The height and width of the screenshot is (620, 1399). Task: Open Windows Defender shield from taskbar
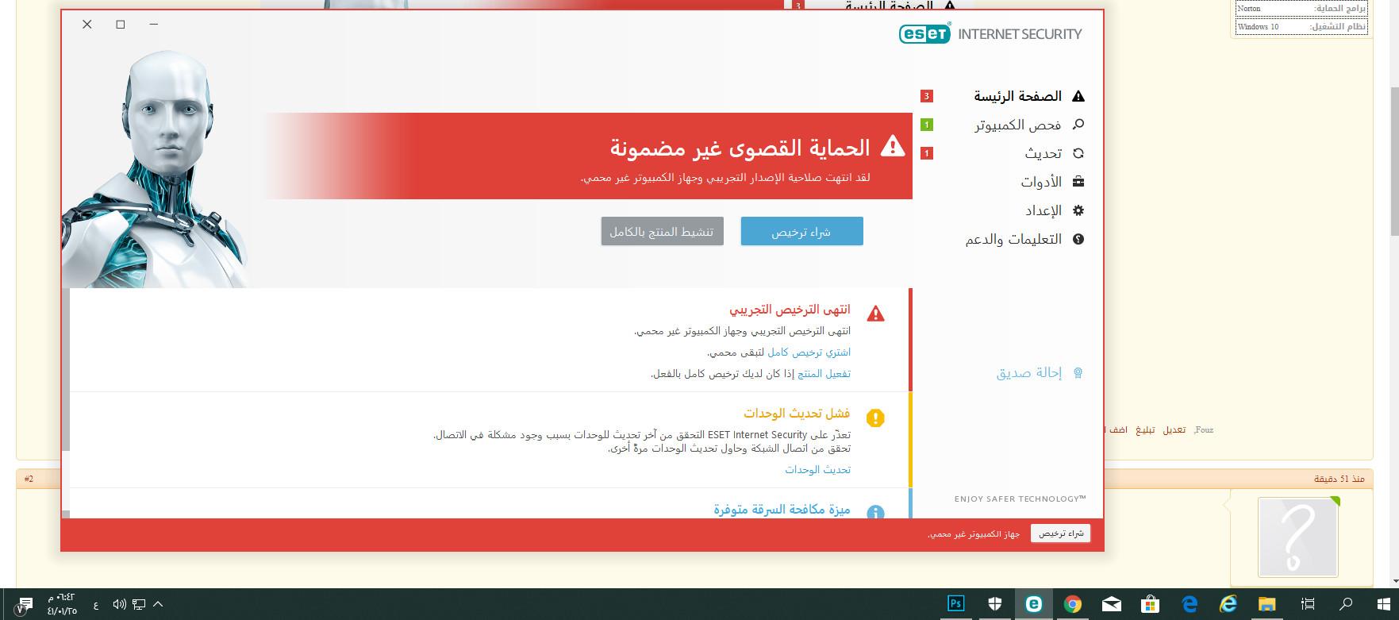(x=995, y=604)
